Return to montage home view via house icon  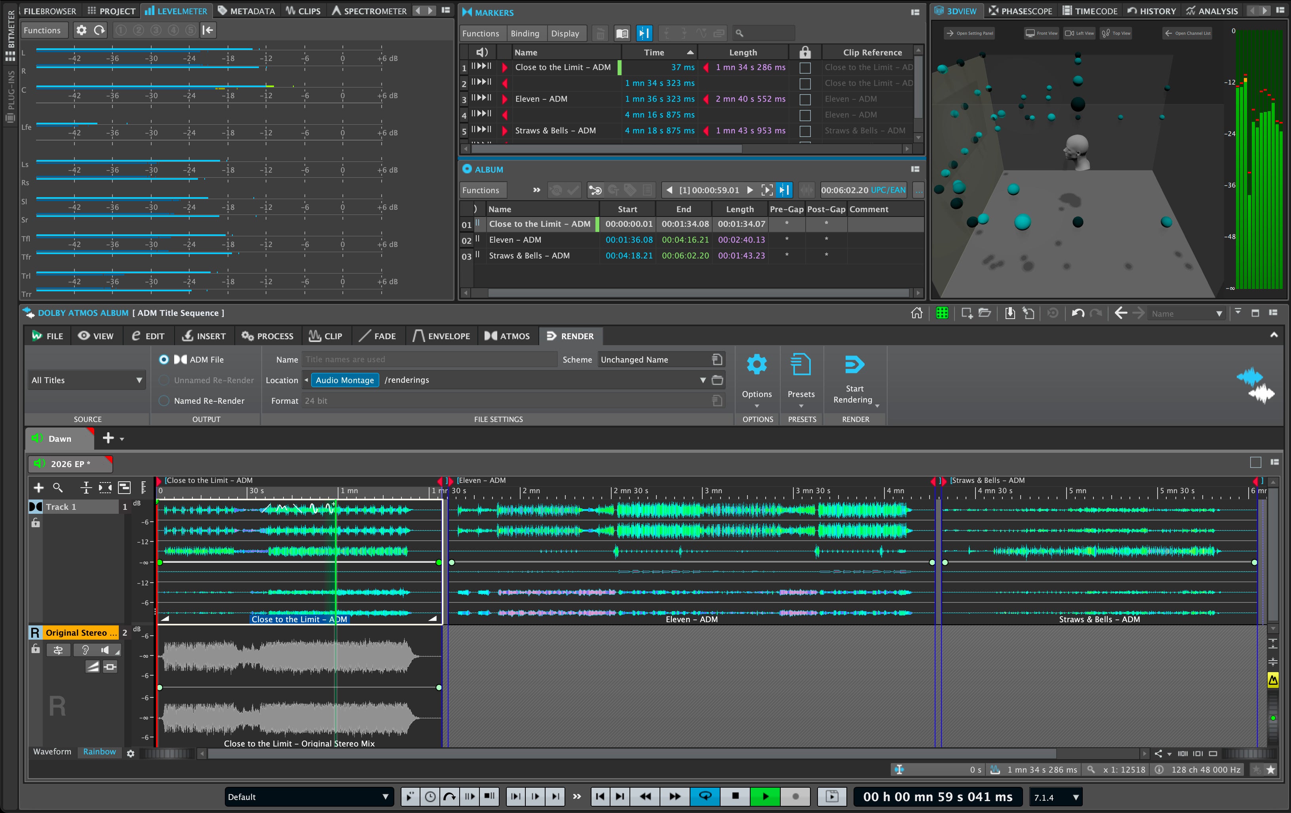[916, 313]
